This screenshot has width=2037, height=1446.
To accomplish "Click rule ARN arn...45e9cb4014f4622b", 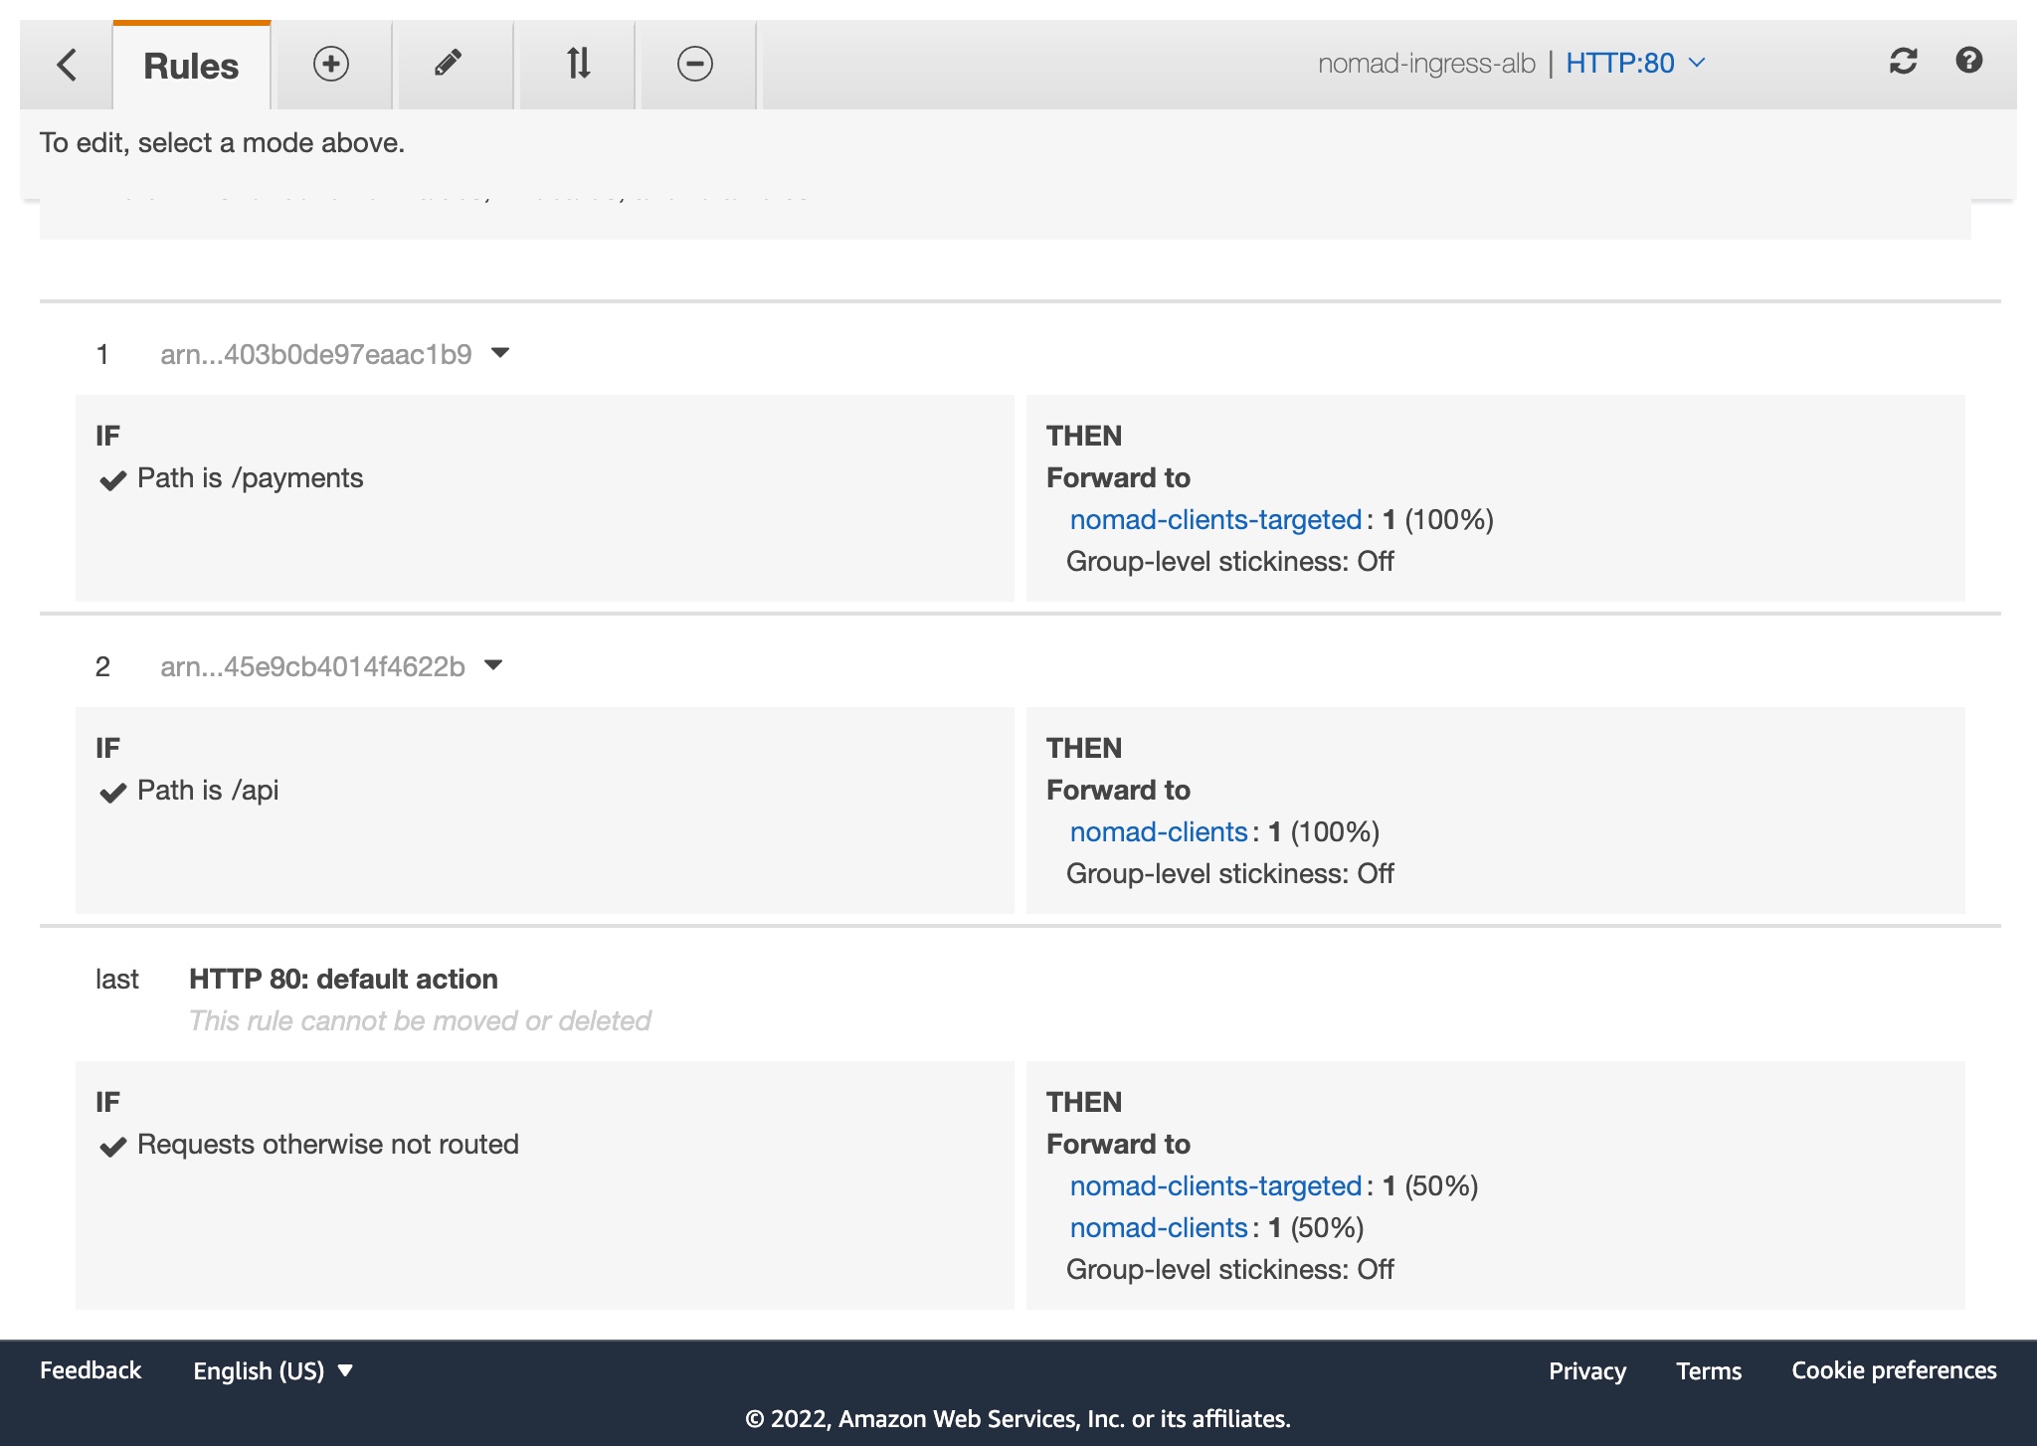I will (x=312, y=666).
